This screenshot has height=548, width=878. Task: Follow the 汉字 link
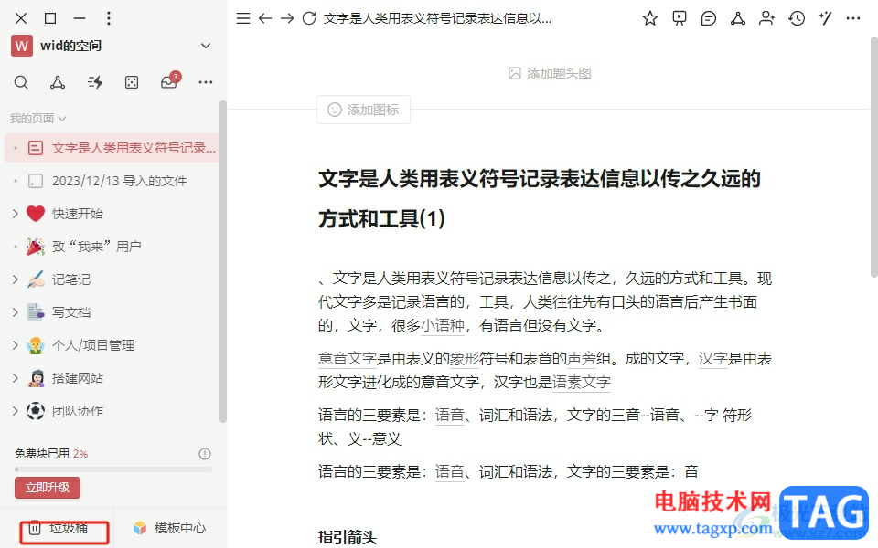712,358
